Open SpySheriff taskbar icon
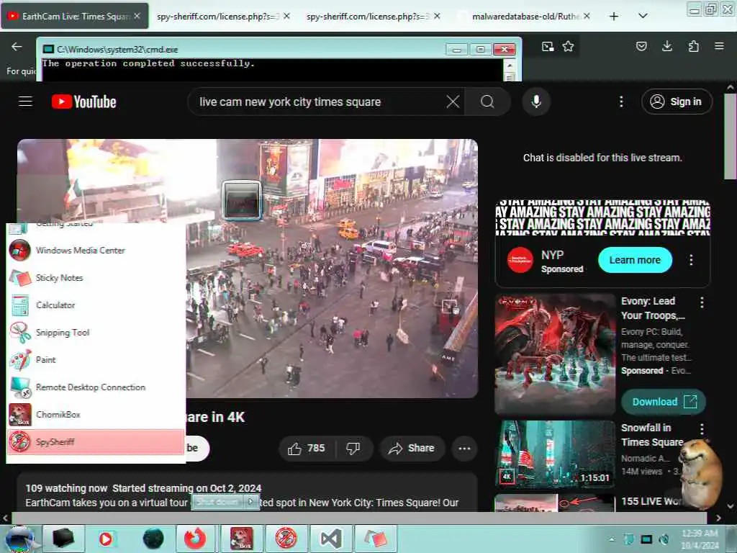 [286, 539]
